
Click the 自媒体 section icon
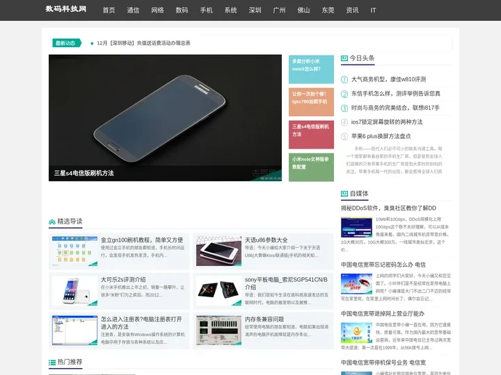coord(344,194)
